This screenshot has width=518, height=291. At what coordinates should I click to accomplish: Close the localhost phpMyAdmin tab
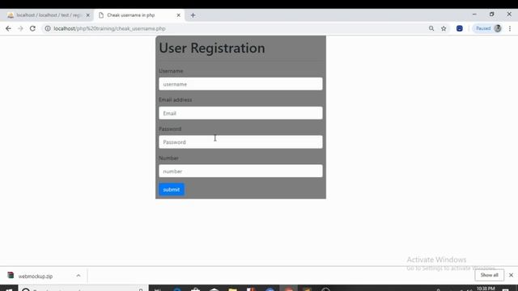(88, 15)
